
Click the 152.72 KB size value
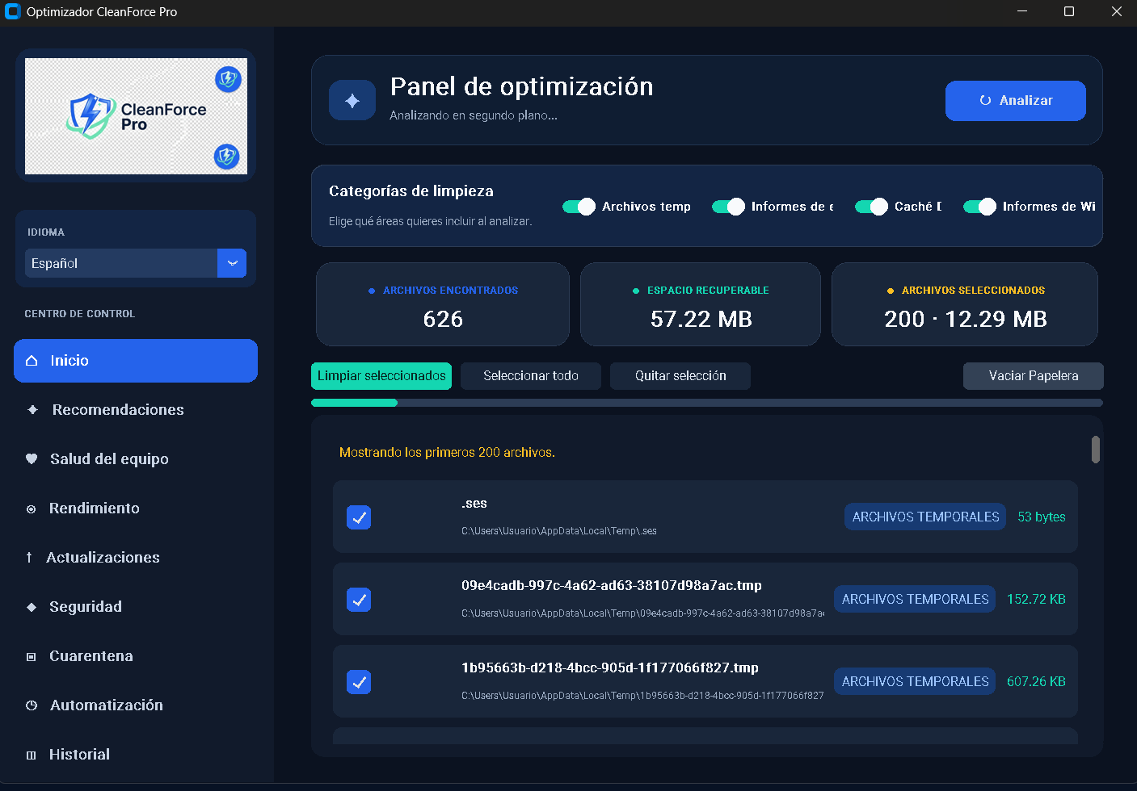[1036, 600]
